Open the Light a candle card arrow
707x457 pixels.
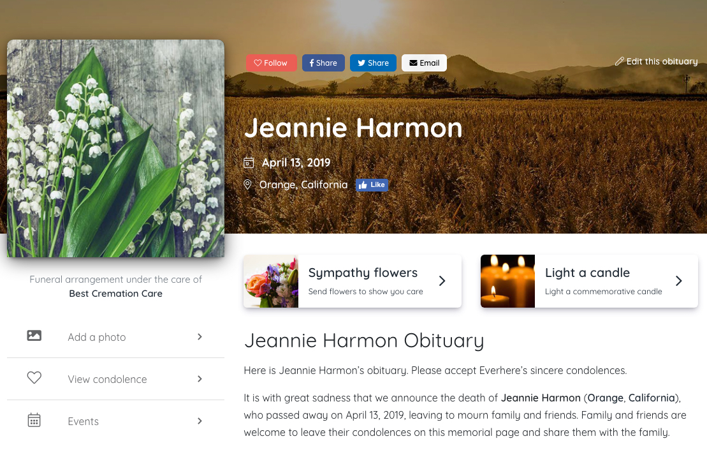pyautogui.click(x=678, y=281)
